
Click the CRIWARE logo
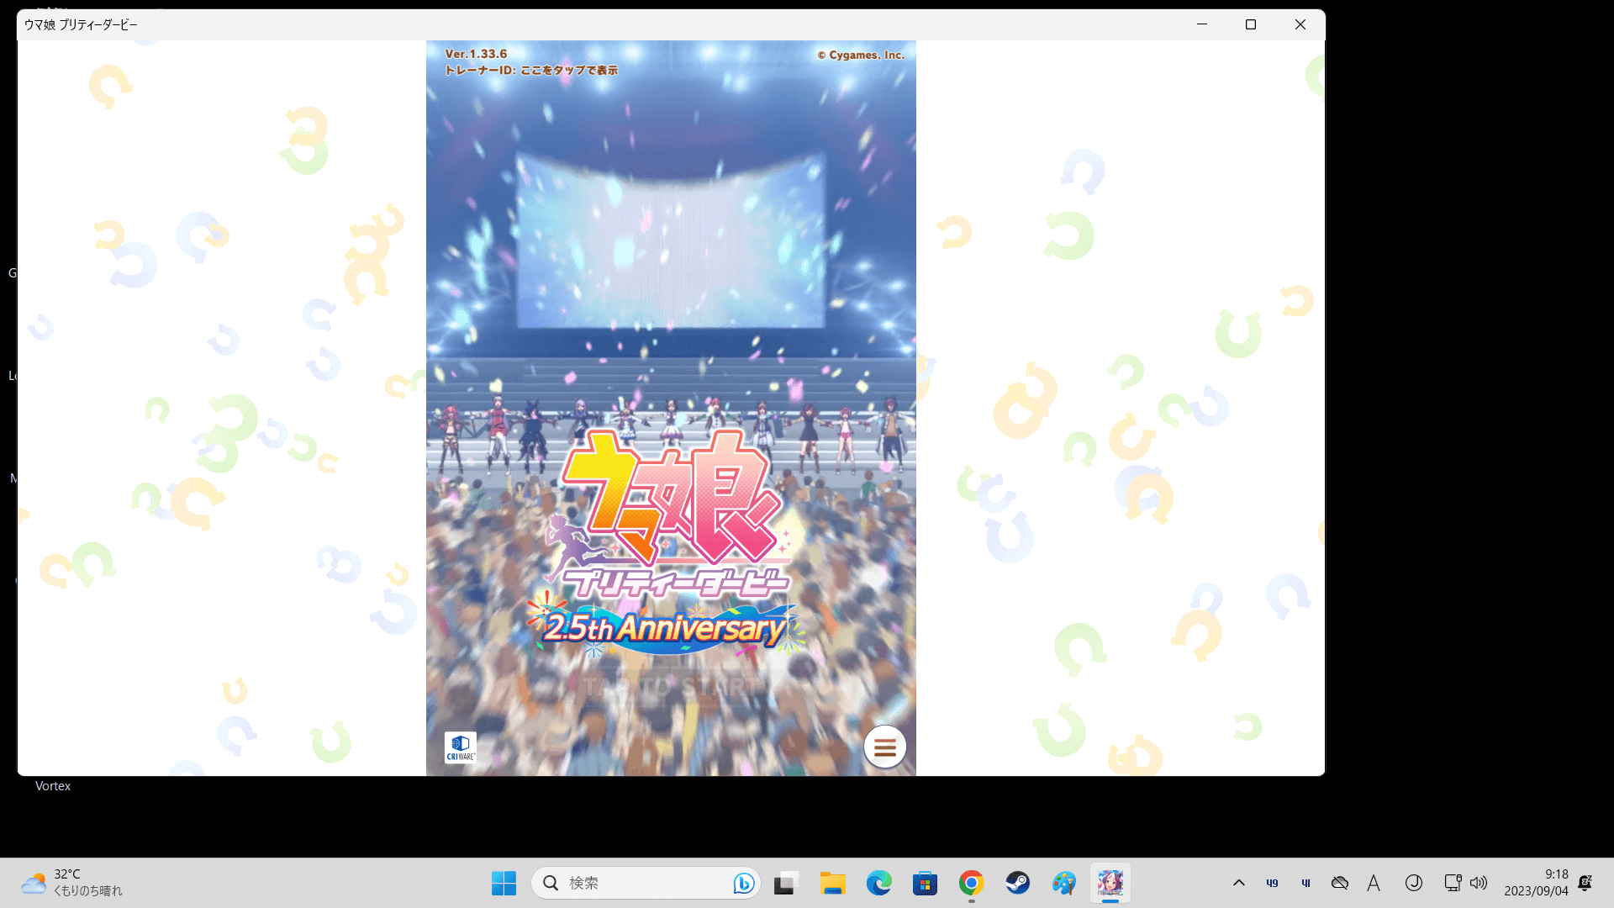[x=461, y=747]
